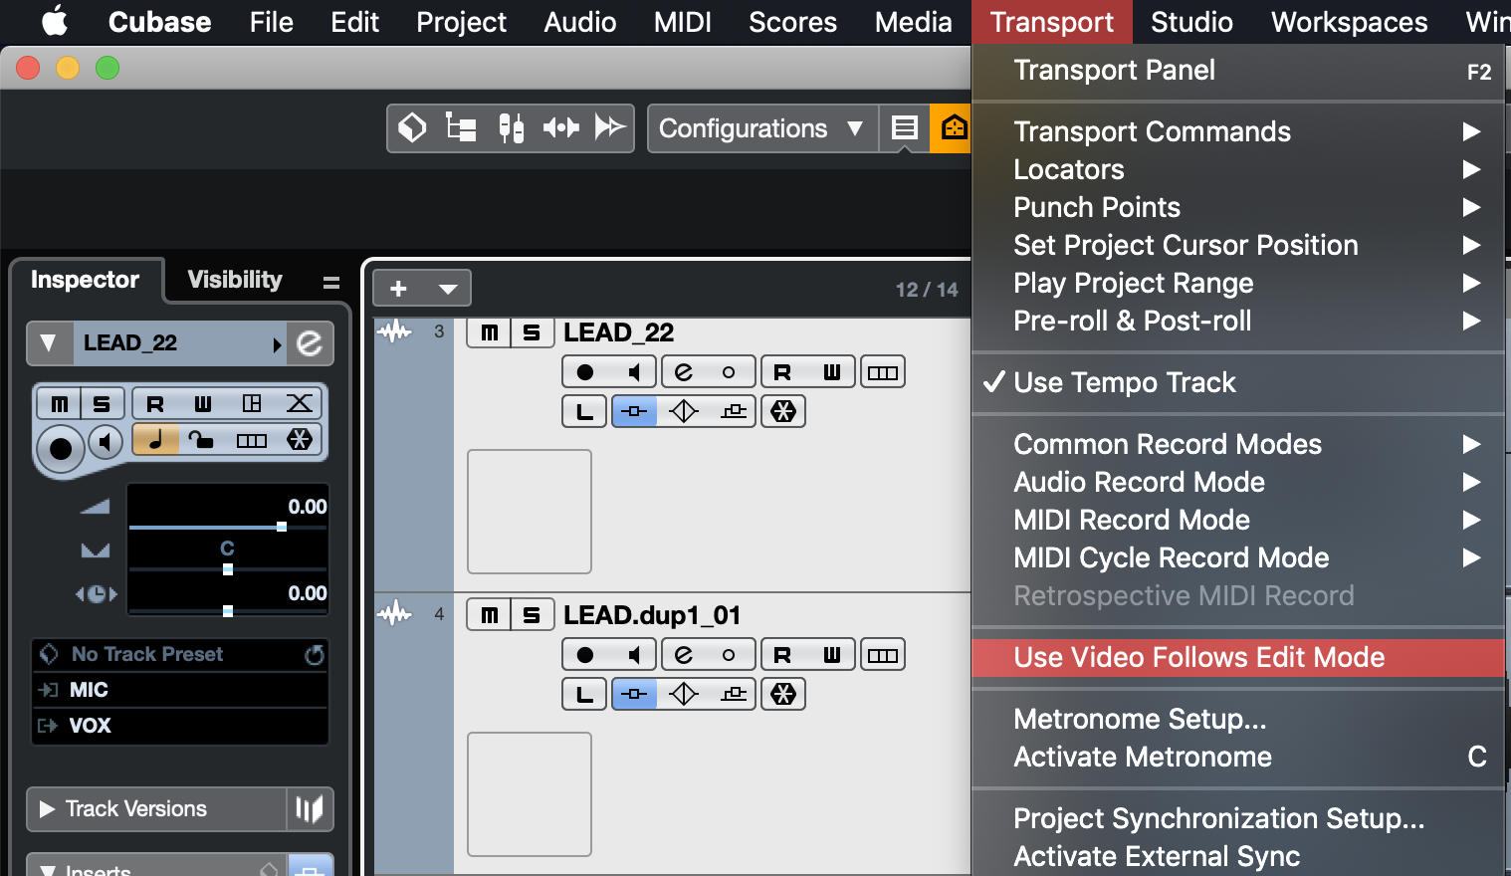This screenshot has height=876, width=1511.
Task: Click the Inspector crossed-lines icon above freeze
Action: click(x=299, y=403)
